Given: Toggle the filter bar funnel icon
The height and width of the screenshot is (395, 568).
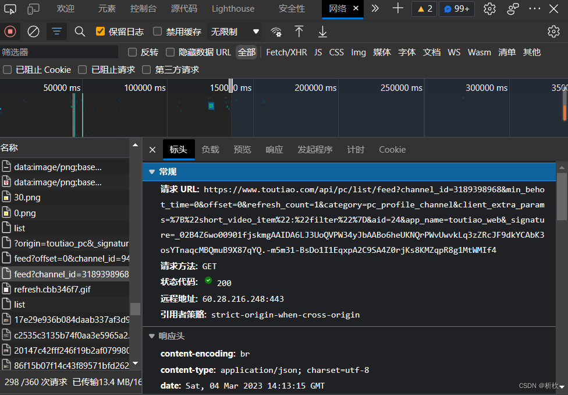Looking at the screenshot, I should tap(56, 32).
